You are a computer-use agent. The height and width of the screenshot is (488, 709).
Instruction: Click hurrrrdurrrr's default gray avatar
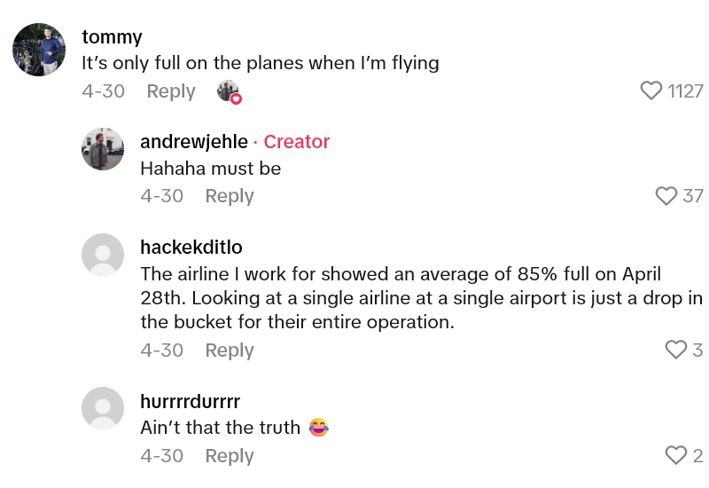point(103,408)
